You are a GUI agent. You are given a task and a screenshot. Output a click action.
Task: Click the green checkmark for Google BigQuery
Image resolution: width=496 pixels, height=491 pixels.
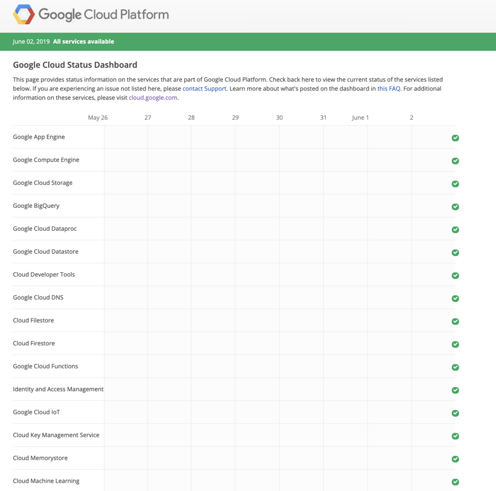pos(455,207)
